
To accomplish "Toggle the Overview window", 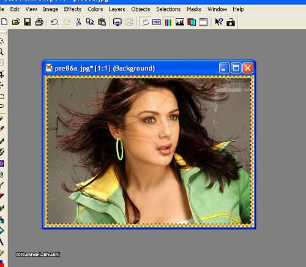I will click(203, 22).
